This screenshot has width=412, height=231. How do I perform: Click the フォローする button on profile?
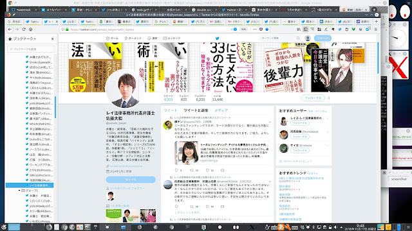tap(313, 98)
